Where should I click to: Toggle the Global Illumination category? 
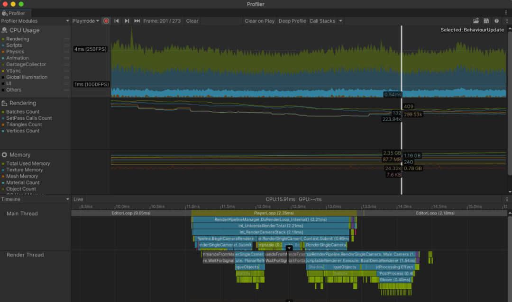click(x=3, y=77)
